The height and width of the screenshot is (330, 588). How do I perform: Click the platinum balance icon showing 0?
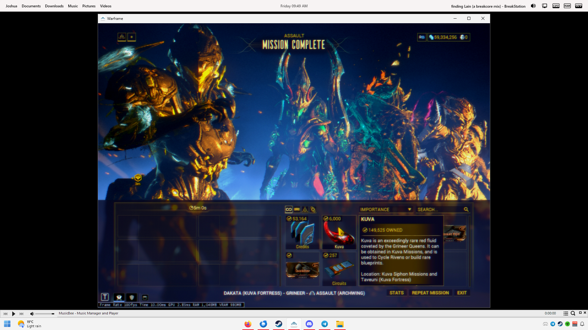464,37
